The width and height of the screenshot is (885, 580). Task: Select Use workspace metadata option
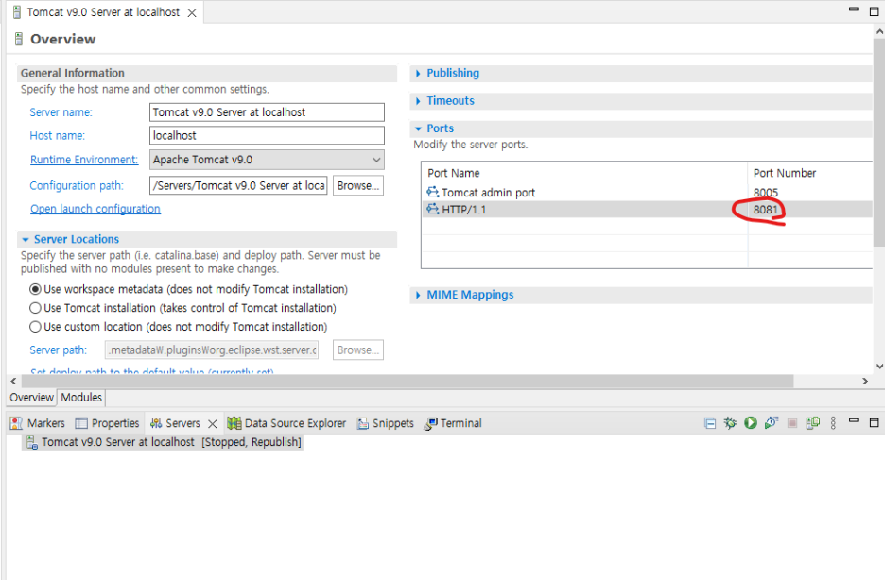35,289
